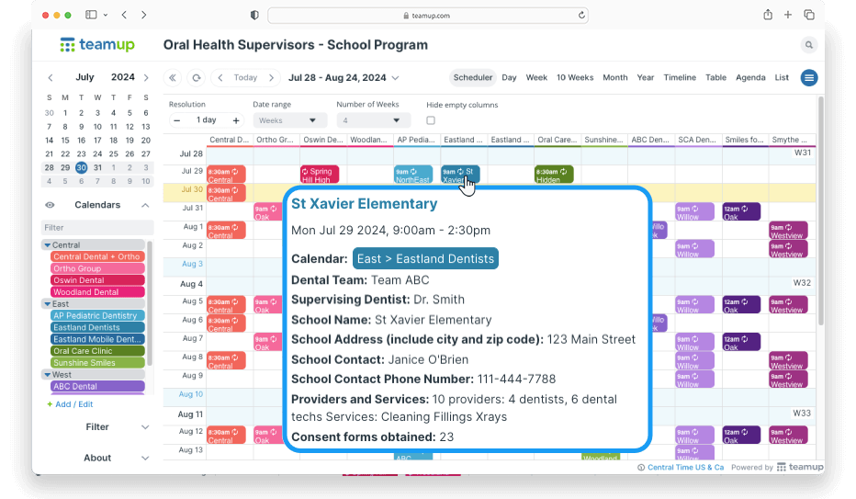This screenshot has height=499, width=856.
Task: Click the Today button
Action: pyautogui.click(x=245, y=77)
